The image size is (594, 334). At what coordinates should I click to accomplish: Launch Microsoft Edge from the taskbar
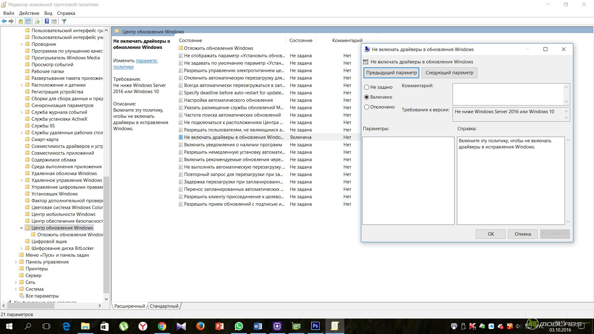[x=66, y=326]
